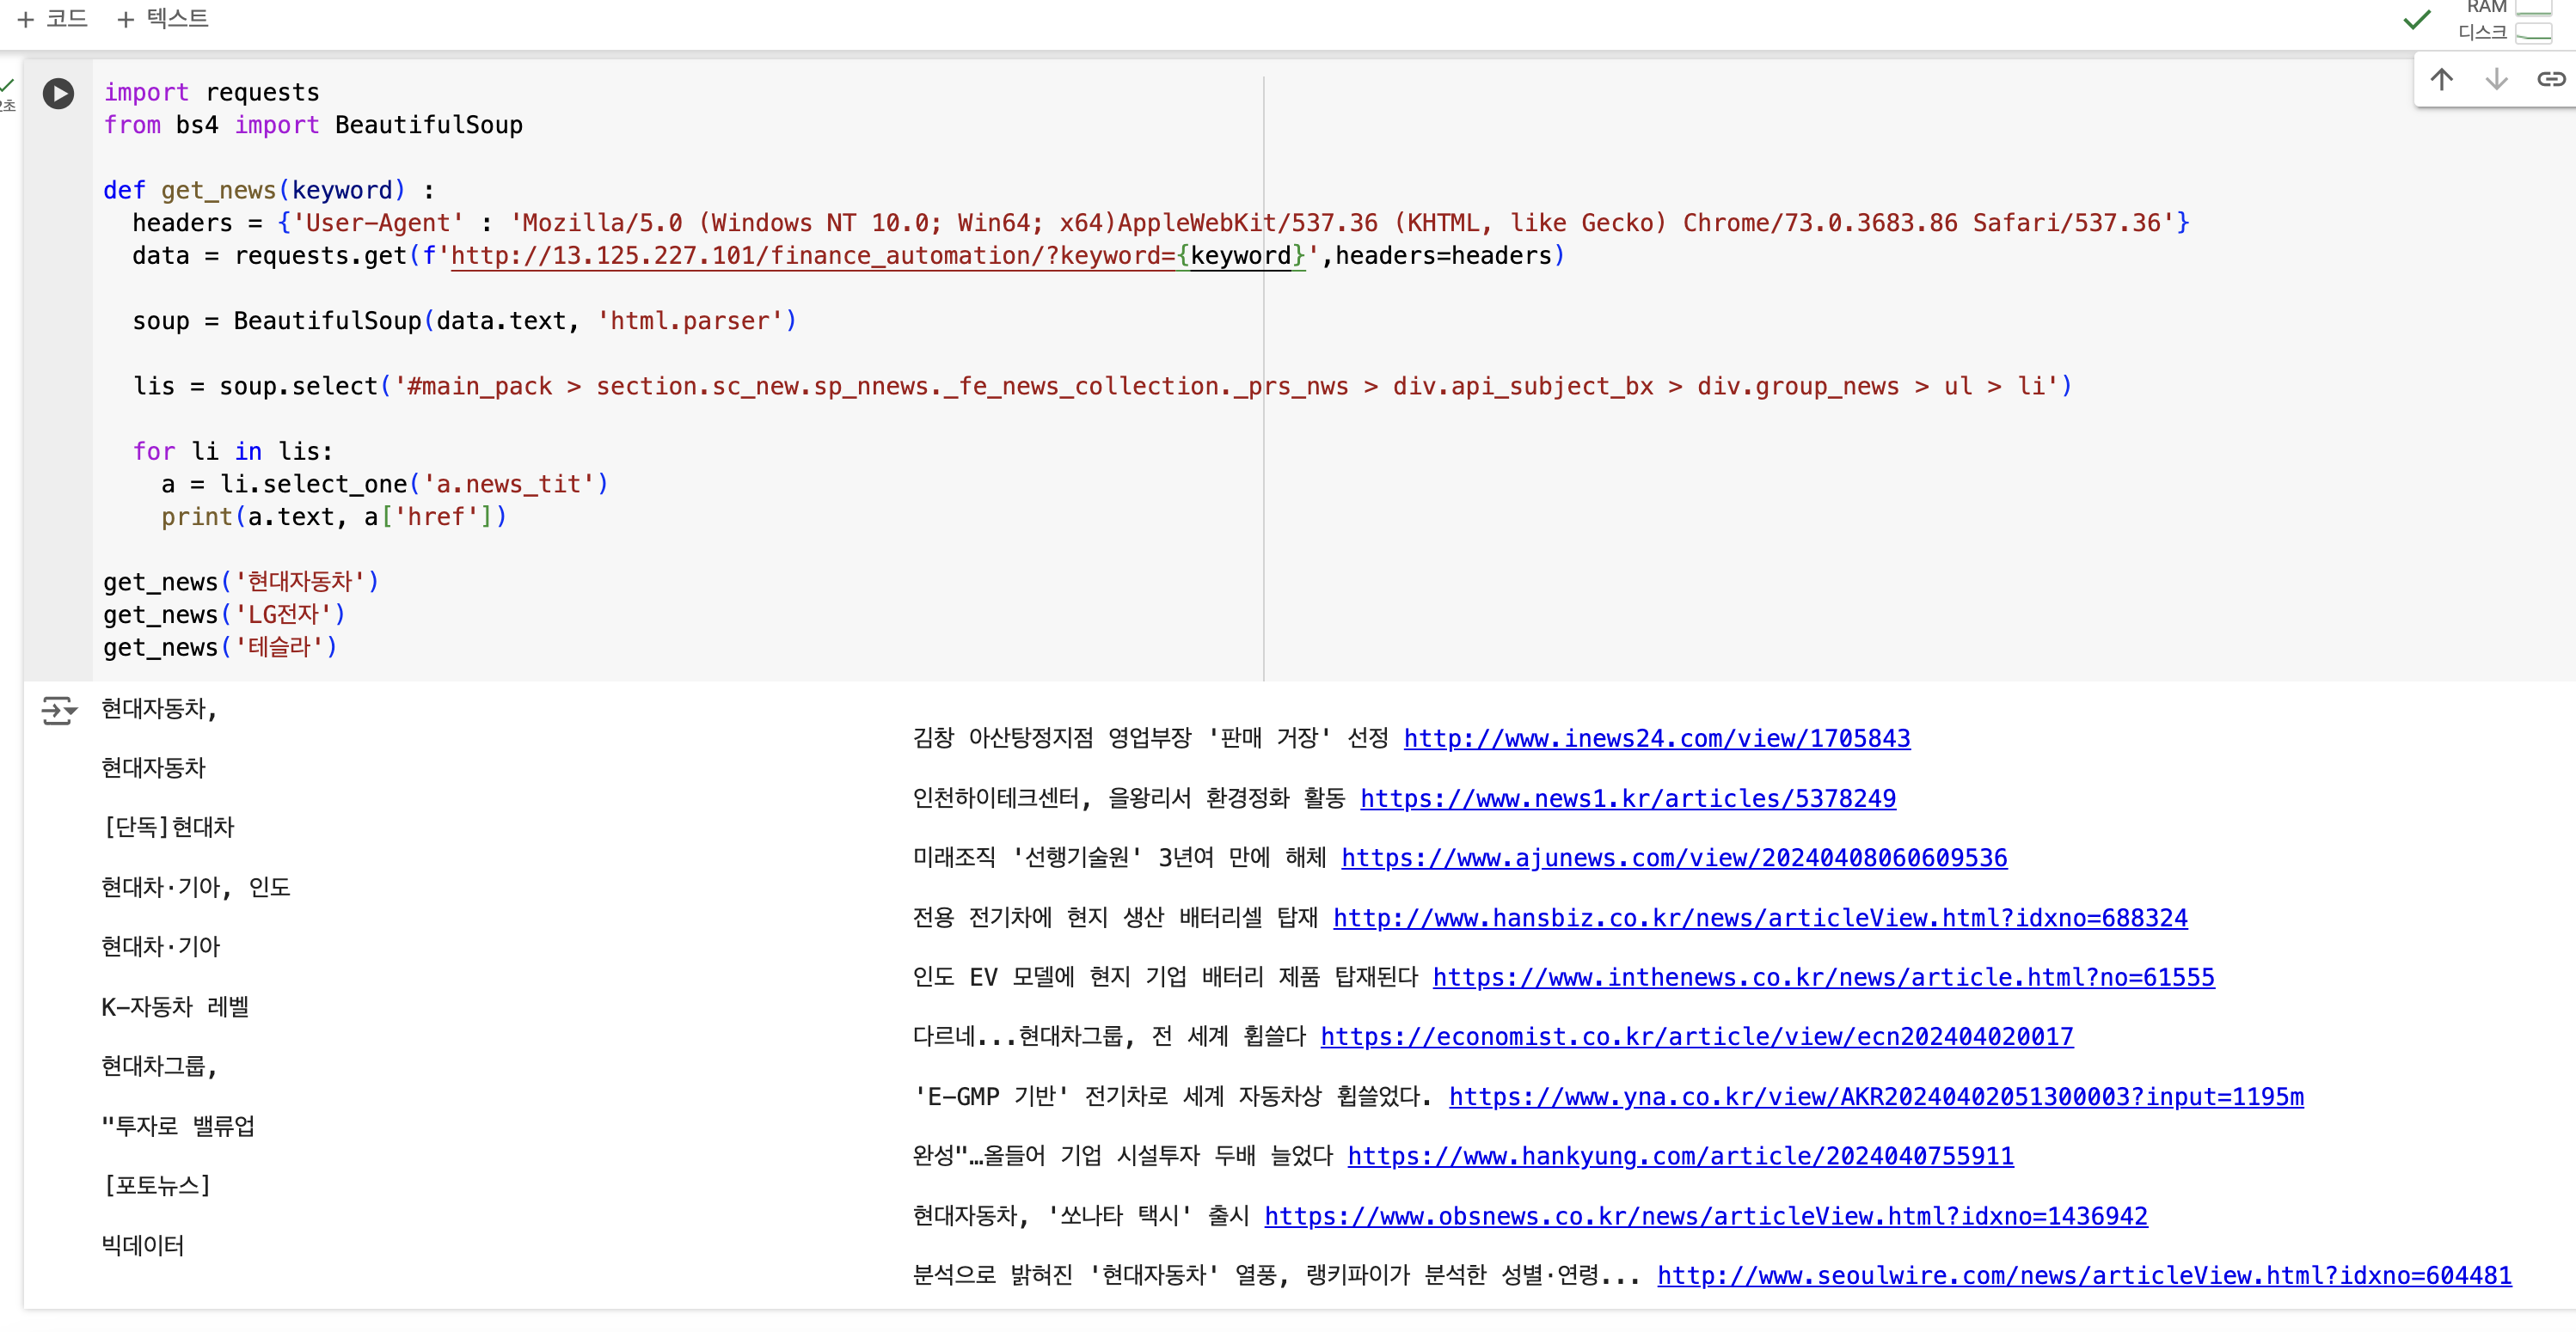2576x1332 pixels.
Task: Open economist.co.kr article link
Action: coord(1696,1037)
